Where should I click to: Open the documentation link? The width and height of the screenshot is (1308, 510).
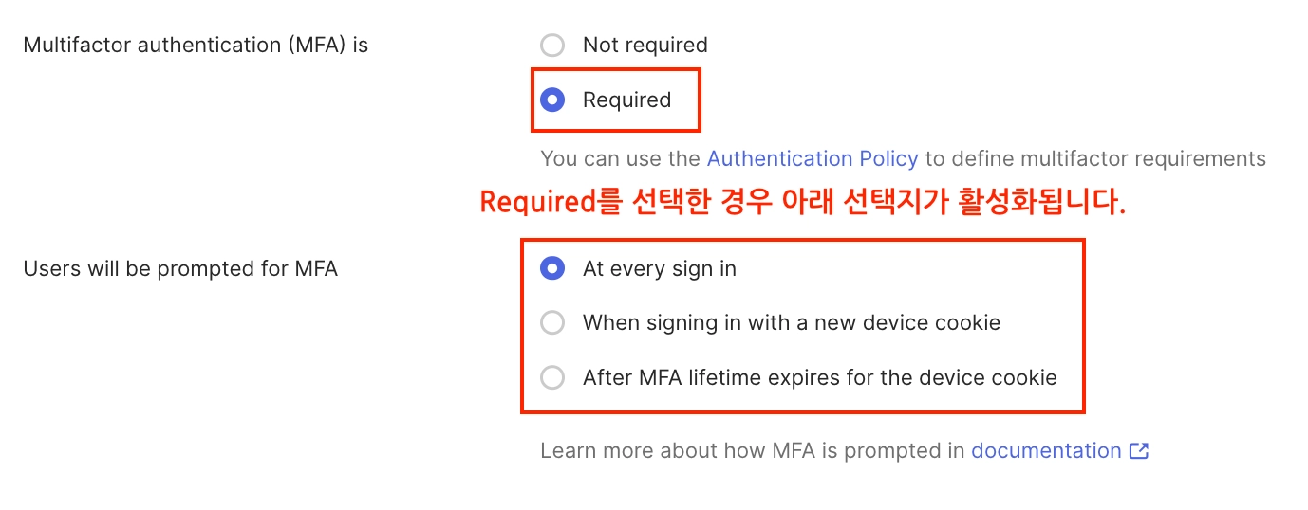tap(1046, 451)
